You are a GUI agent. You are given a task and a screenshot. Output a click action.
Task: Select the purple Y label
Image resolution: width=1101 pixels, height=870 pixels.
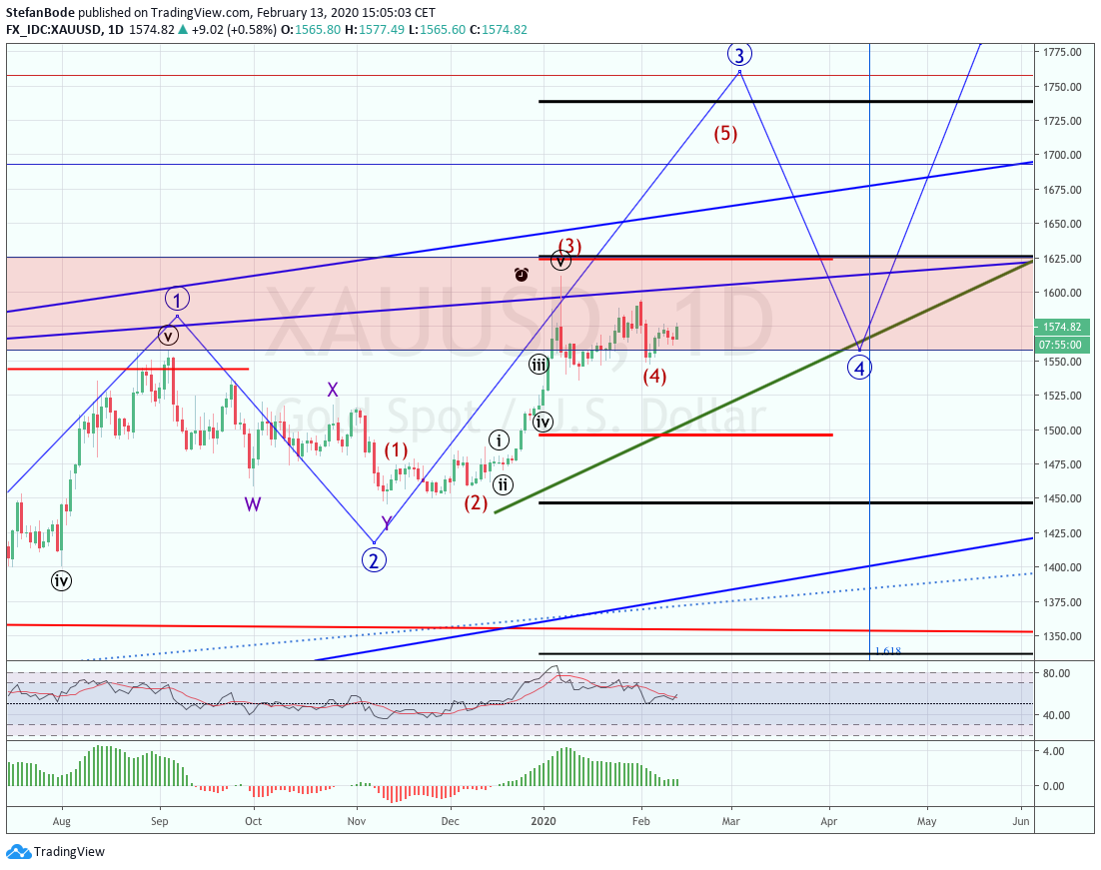[387, 522]
